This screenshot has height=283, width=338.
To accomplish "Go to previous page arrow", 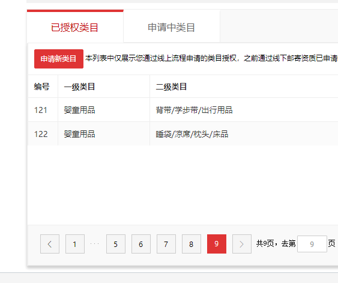I will (50, 244).
